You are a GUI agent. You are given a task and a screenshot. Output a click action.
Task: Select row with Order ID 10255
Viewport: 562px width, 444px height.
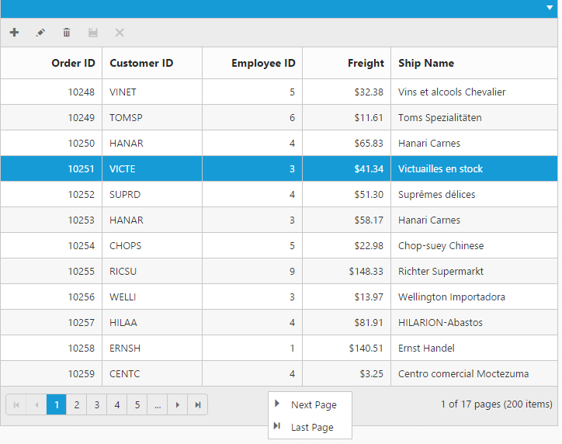(81, 271)
